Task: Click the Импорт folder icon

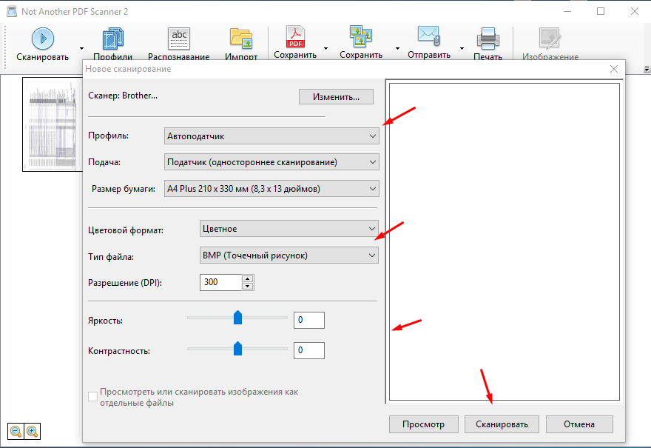Action: pyautogui.click(x=241, y=39)
